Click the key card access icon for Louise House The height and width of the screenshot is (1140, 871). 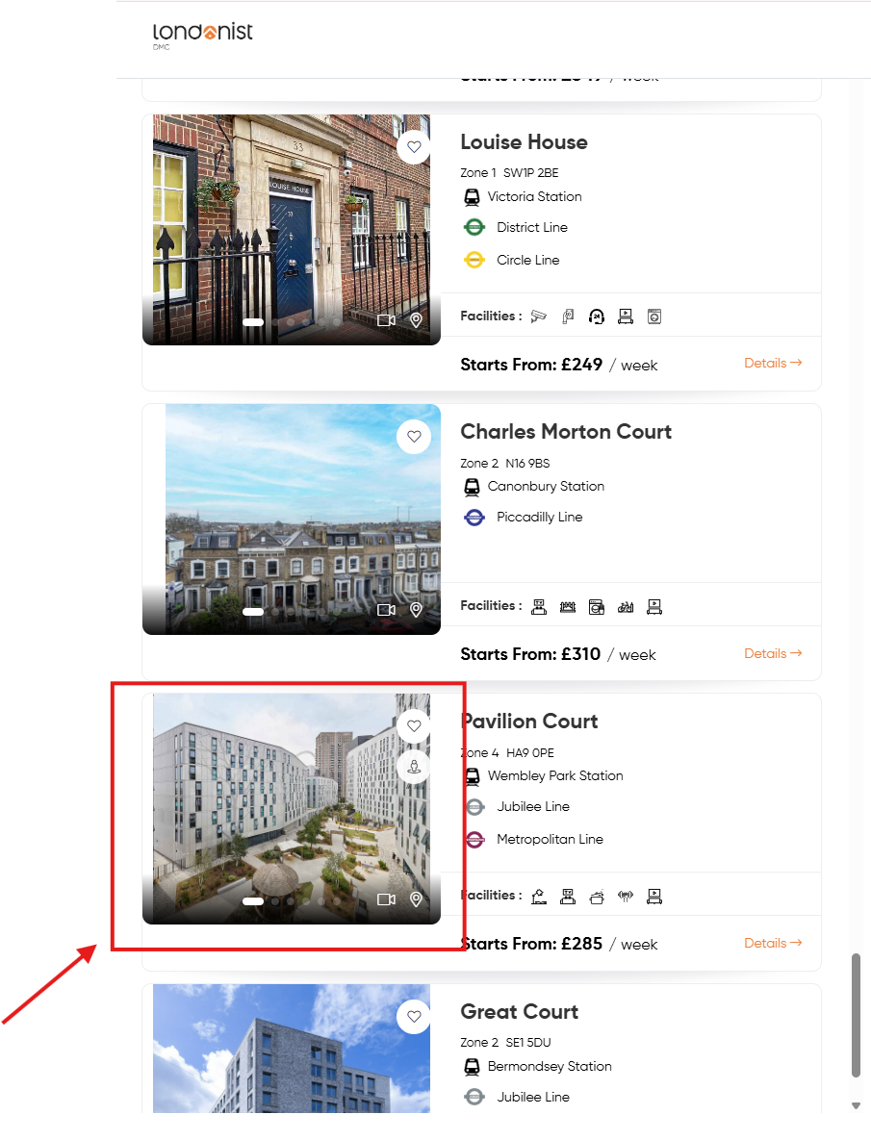click(568, 317)
